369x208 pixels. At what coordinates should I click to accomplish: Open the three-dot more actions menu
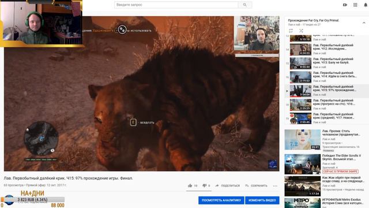click(275, 186)
